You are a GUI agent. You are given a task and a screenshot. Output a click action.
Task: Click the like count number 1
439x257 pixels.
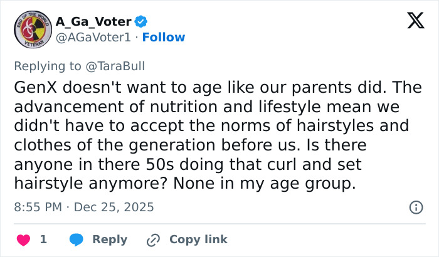coord(43,239)
